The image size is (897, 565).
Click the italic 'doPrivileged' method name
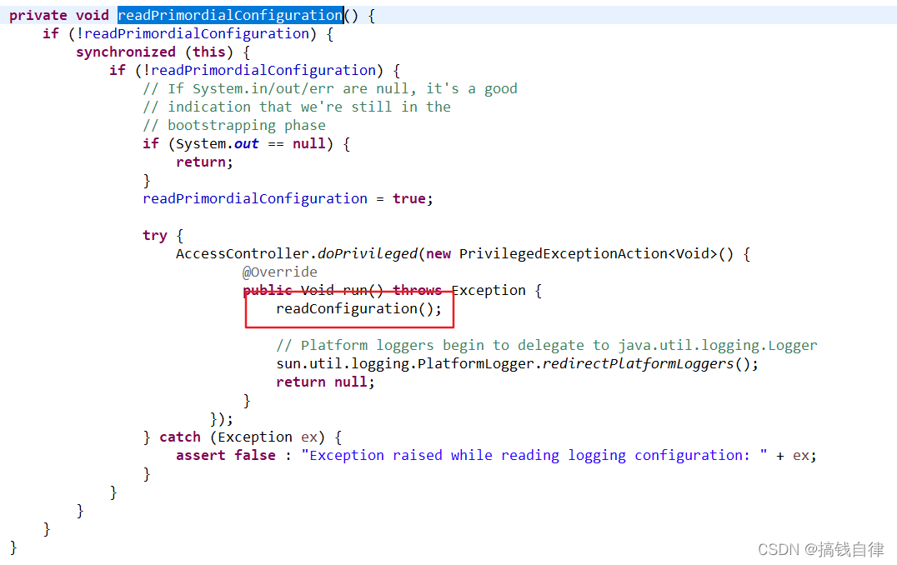(368, 253)
